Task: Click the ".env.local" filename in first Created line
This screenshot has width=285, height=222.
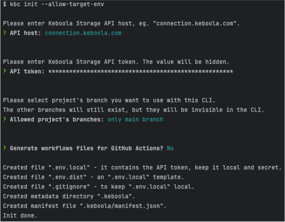Action: (x=69, y=167)
